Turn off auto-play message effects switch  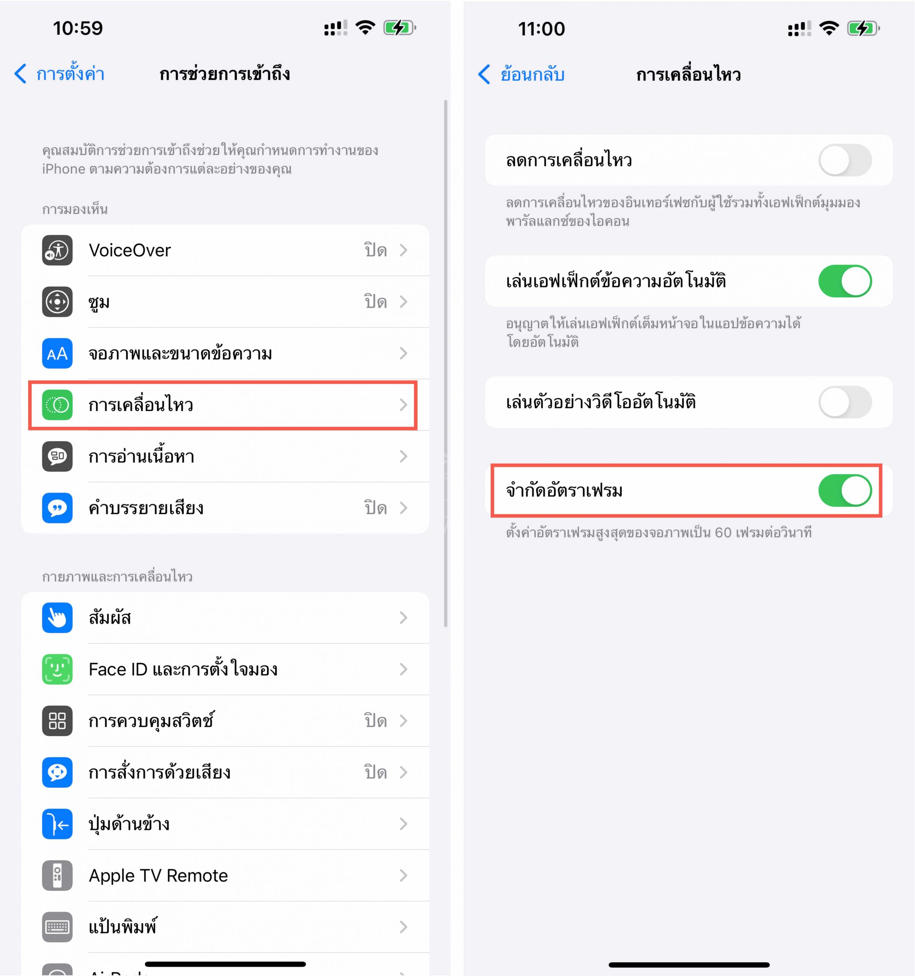coord(845,281)
